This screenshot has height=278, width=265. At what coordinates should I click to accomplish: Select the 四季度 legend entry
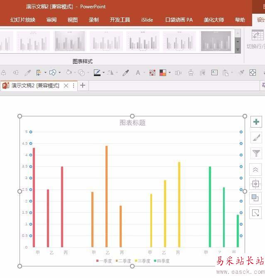pos(162,261)
